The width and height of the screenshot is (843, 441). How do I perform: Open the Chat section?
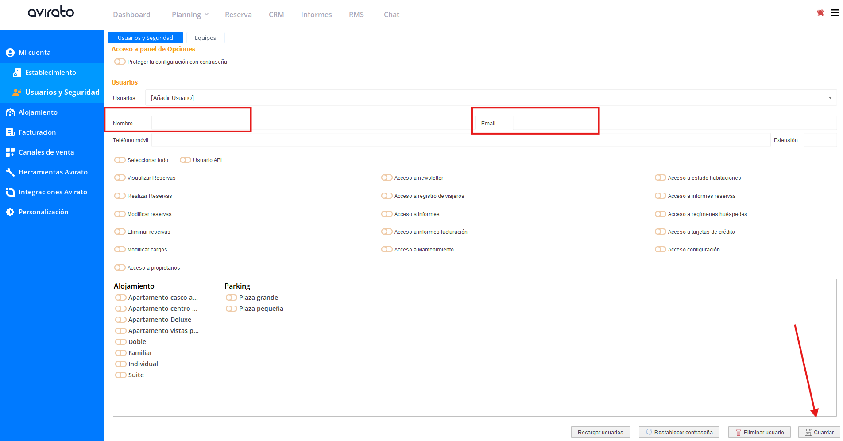[x=391, y=15]
